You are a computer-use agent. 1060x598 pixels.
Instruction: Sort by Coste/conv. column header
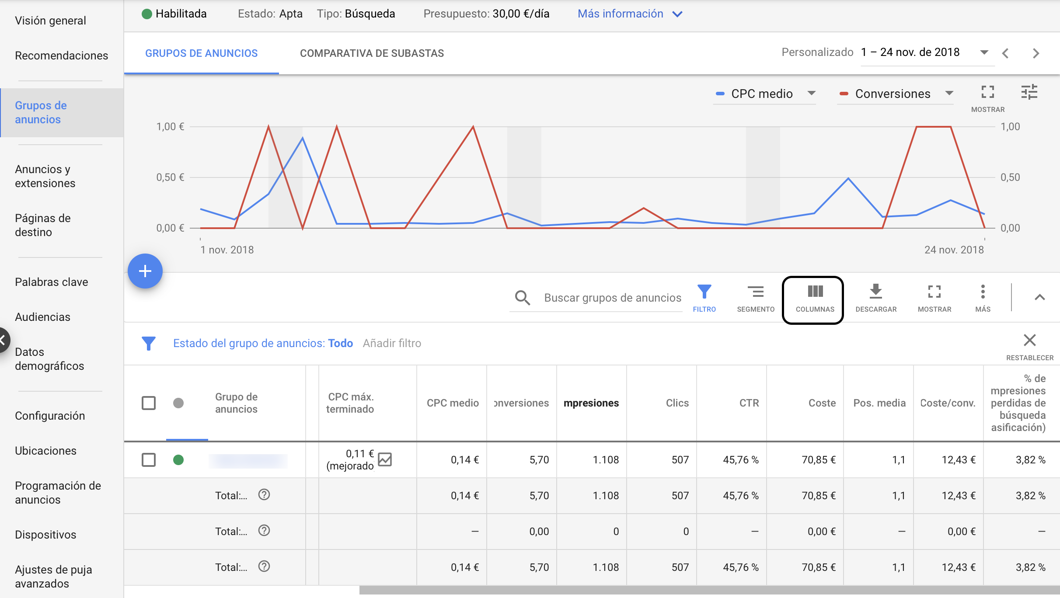948,403
